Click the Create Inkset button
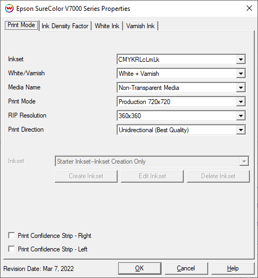Image resolution: width=258 pixels, height=278 pixels. pyautogui.click(x=86, y=176)
